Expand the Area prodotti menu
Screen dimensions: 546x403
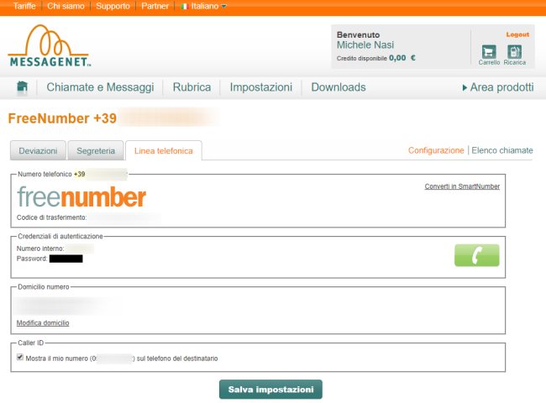497,87
